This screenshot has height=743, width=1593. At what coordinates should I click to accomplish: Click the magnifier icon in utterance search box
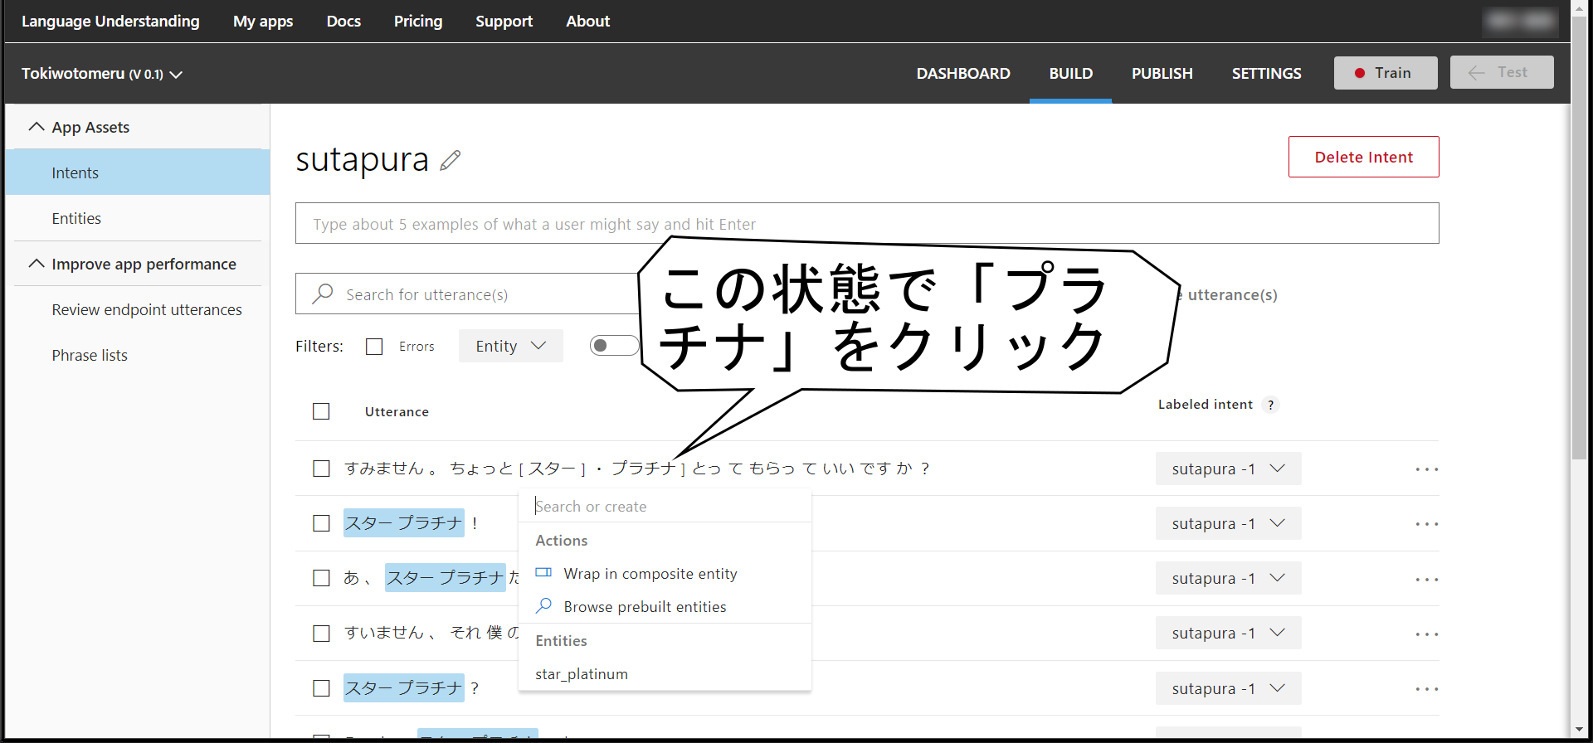(x=323, y=294)
